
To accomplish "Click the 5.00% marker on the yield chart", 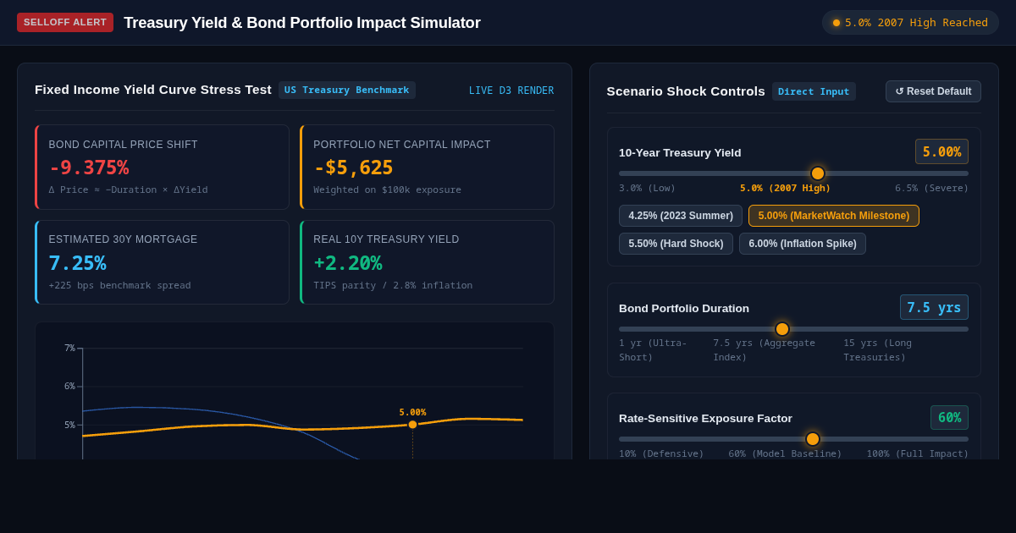I will pos(412,424).
